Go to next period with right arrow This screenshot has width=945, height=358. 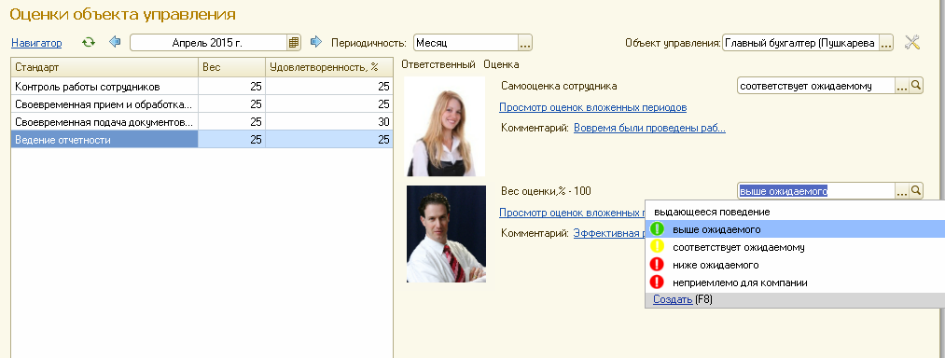[316, 42]
